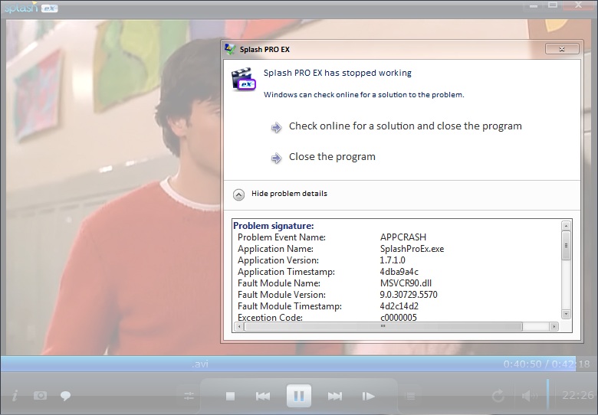Click the Hide problem details label

point(289,194)
